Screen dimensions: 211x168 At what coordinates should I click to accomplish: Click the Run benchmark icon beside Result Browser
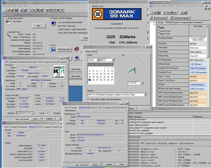53,49
